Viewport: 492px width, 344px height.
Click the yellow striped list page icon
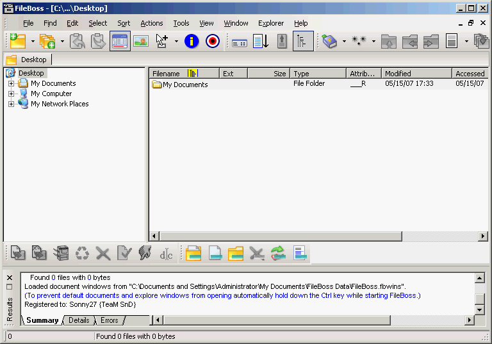(x=452, y=41)
